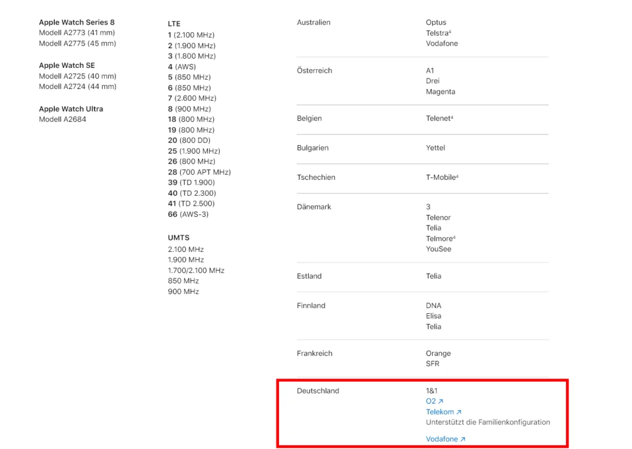
Task: Click the Deutschland country label
Action: tap(318, 391)
